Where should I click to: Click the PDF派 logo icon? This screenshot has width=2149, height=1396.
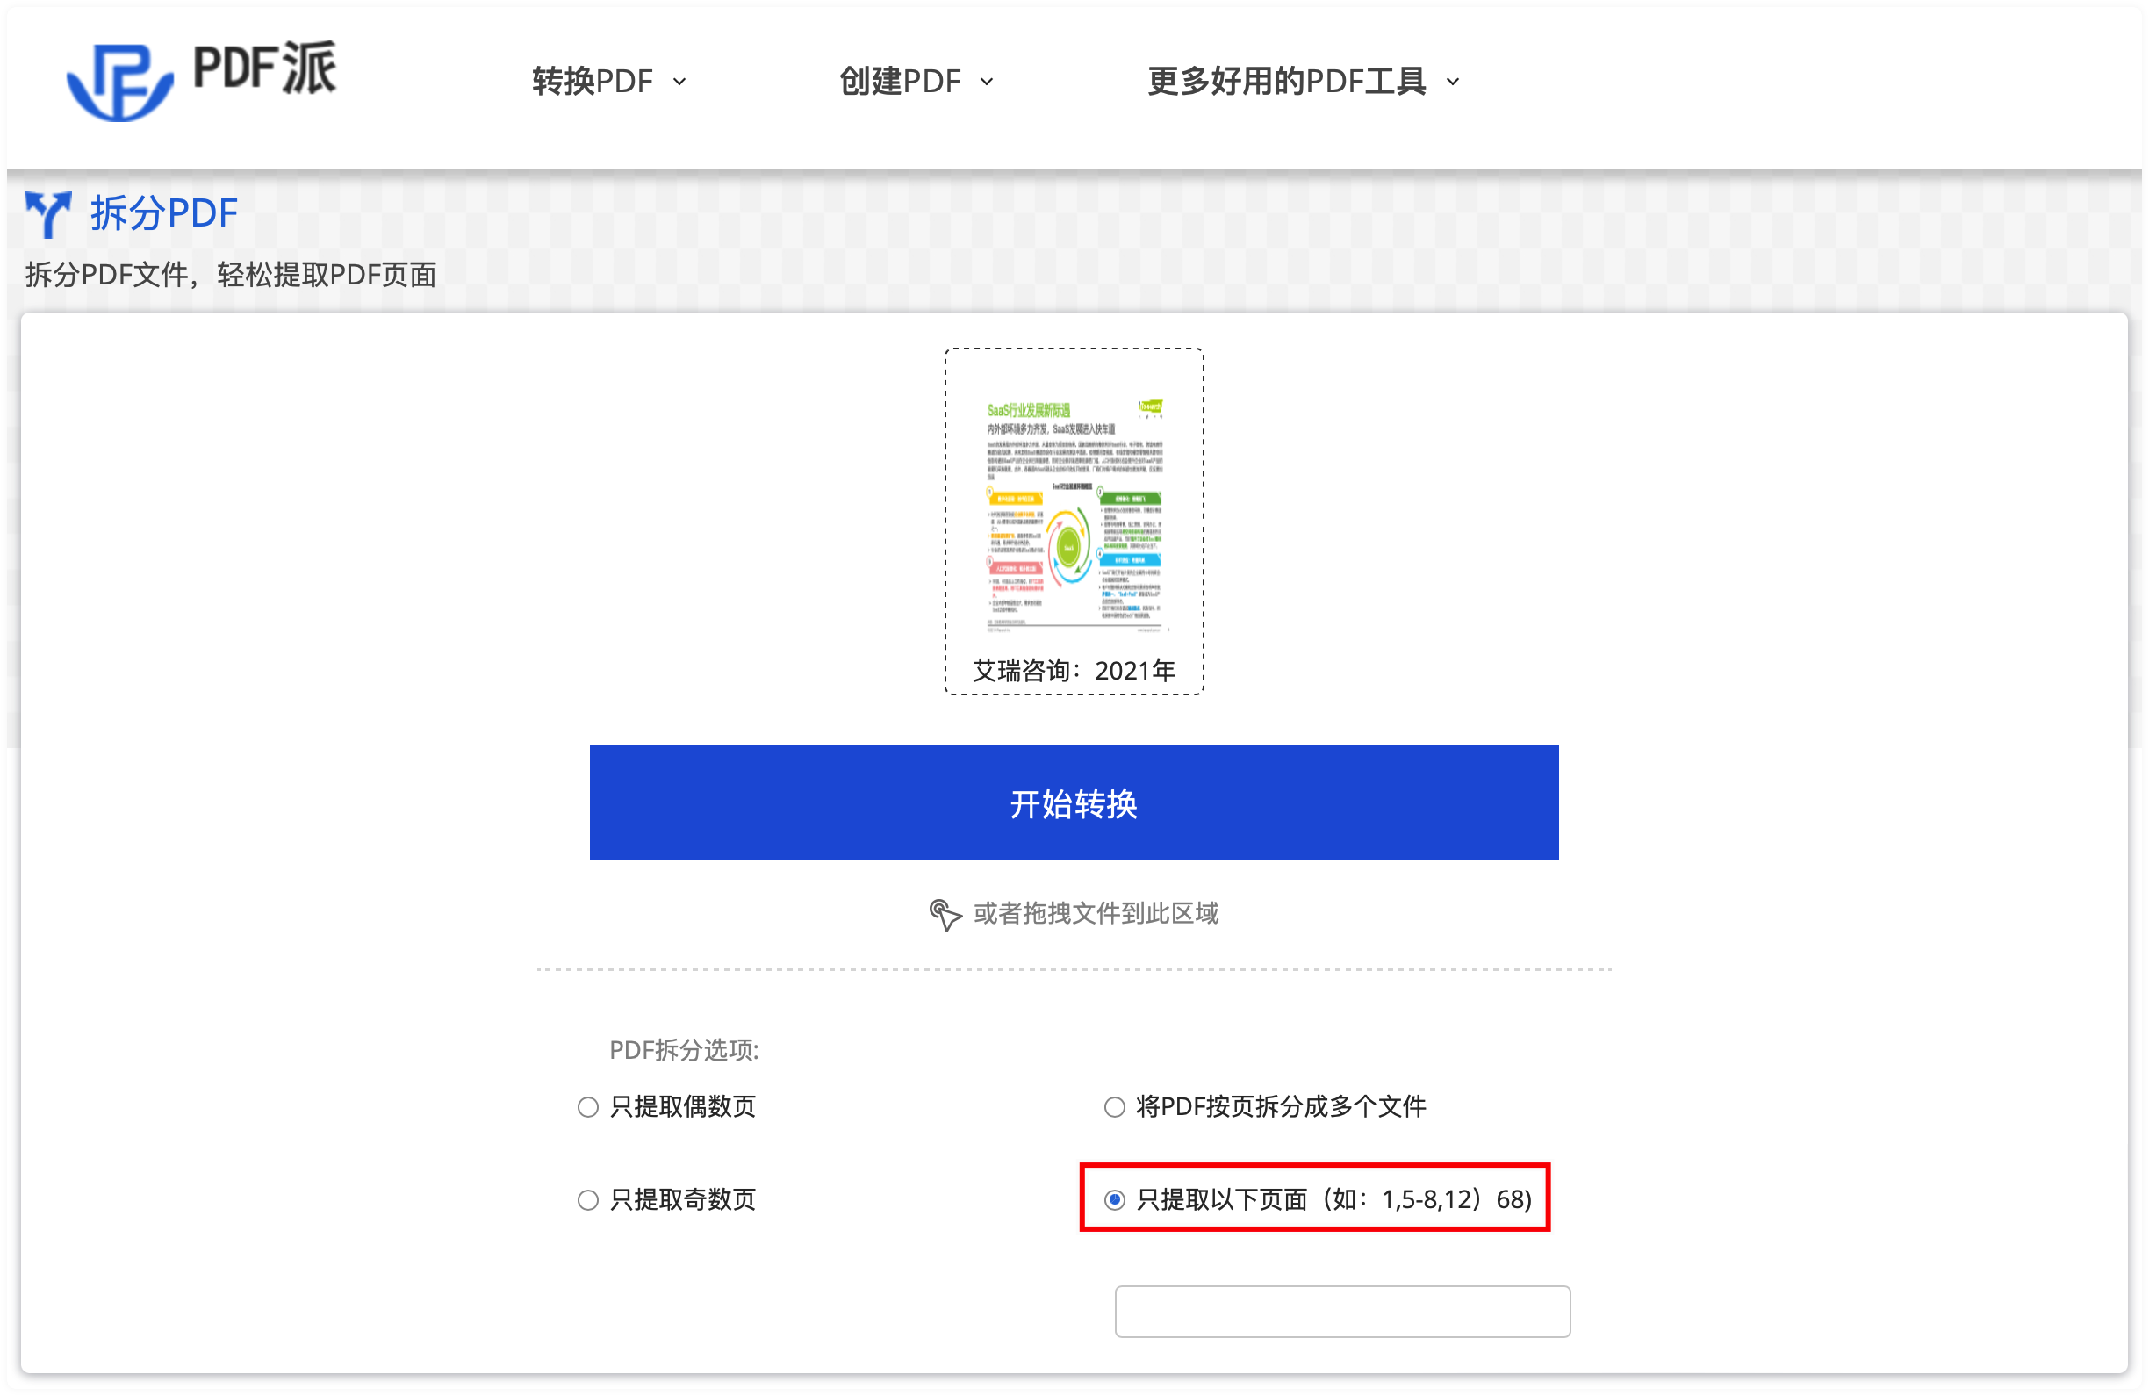pos(119,82)
